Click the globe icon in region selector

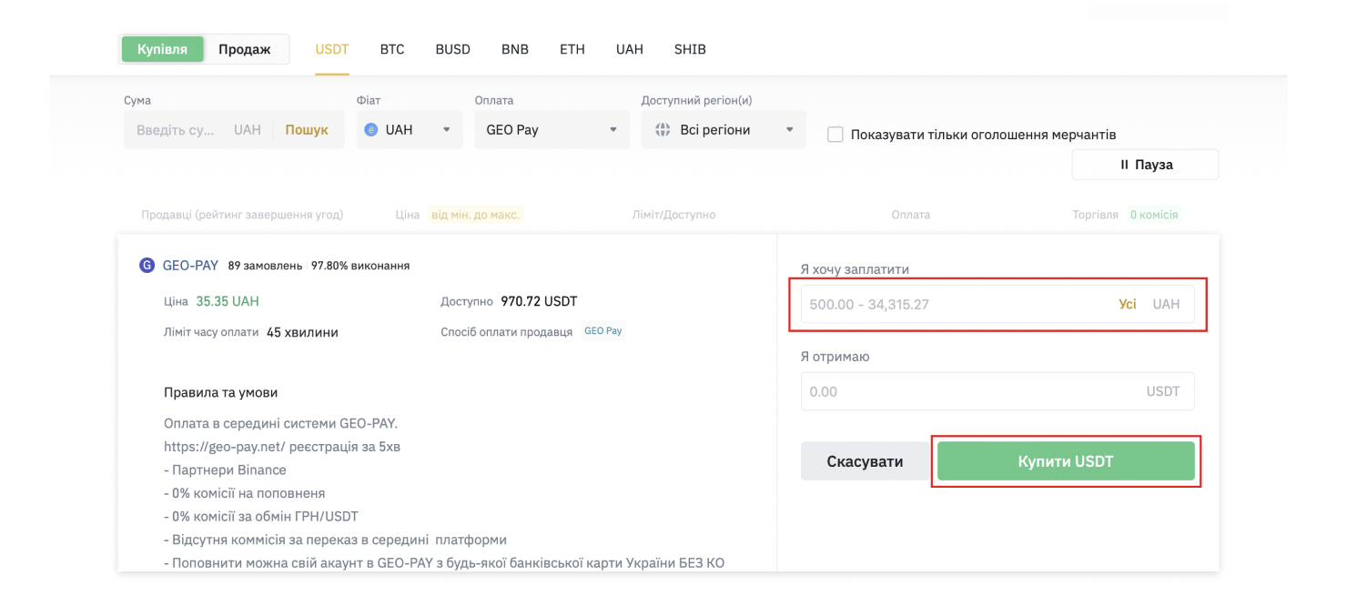(x=663, y=130)
